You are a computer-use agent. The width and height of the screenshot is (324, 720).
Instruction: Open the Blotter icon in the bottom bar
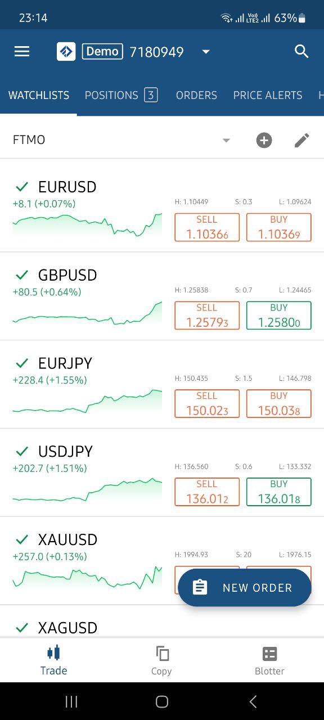point(270,654)
